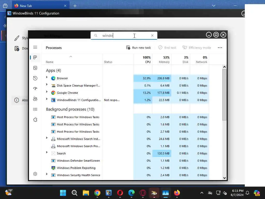Select Windows Problem Reporting icon
This screenshot has height=199, width=265.
53,168
